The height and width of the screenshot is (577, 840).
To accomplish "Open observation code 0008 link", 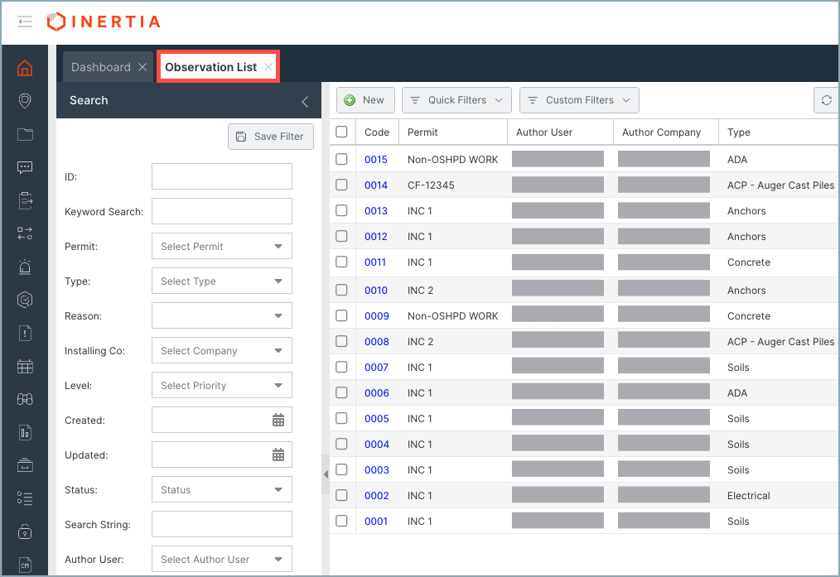I will pos(377,342).
